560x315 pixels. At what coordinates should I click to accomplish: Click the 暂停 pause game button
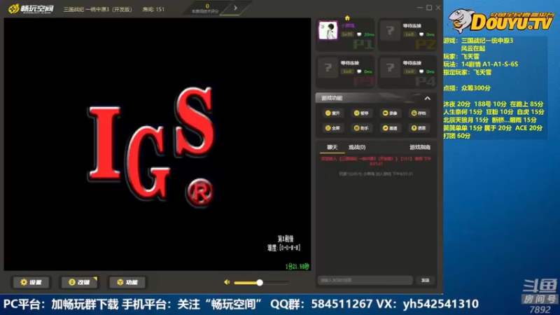click(361, 113)
